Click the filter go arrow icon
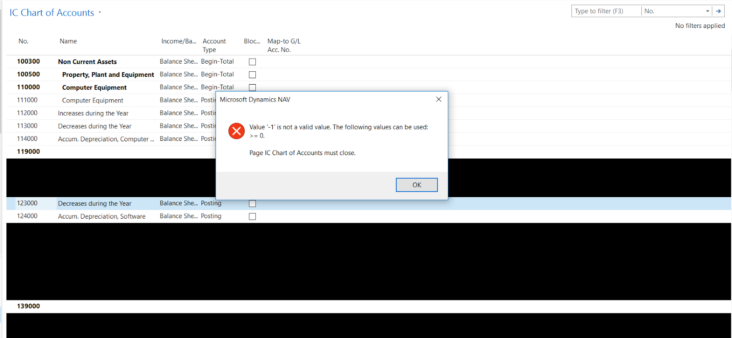 [x=718, y=11]
